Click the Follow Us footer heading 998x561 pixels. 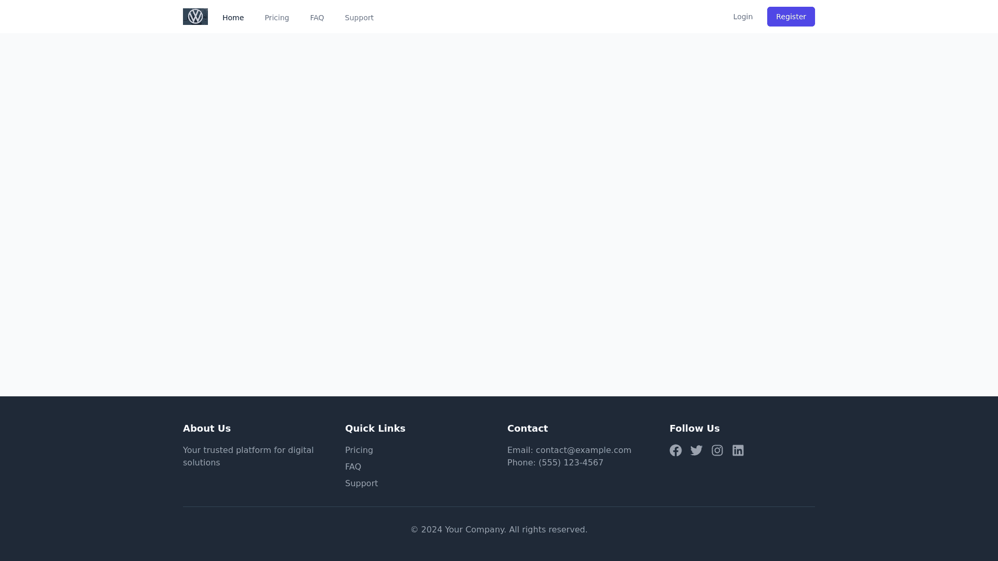pyautogui.click(x=694, y=429)
